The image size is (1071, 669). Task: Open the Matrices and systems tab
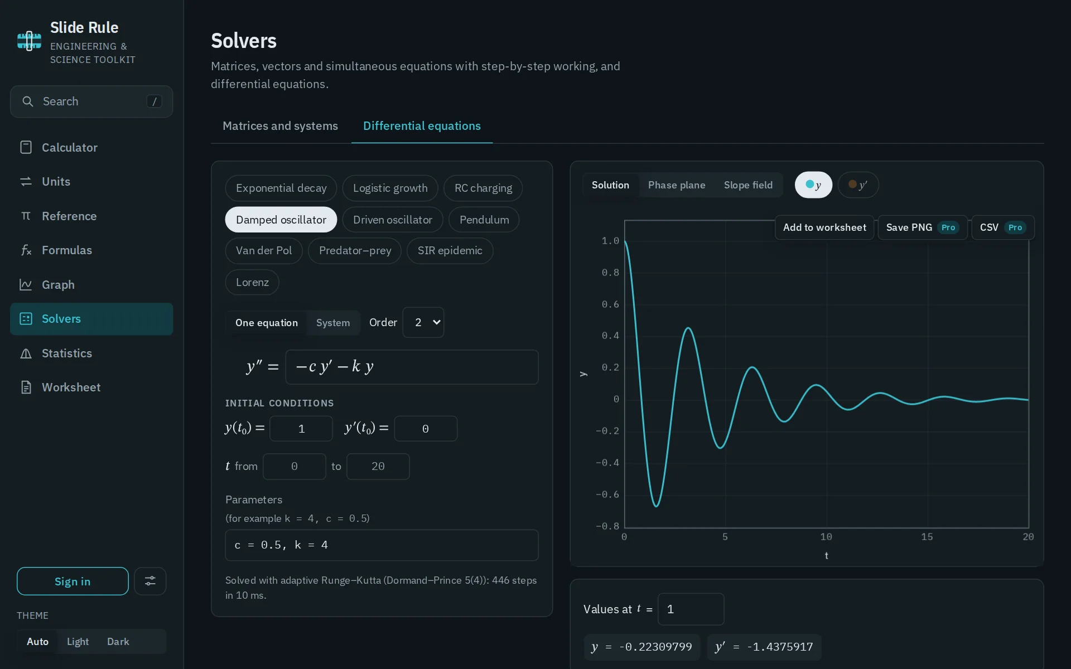point(280,126)
